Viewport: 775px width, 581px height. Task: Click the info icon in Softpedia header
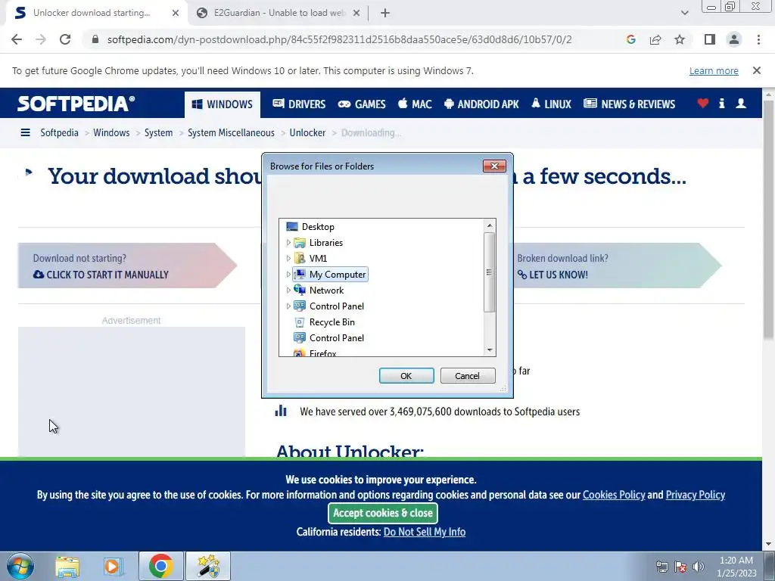(x=721, y=103)
